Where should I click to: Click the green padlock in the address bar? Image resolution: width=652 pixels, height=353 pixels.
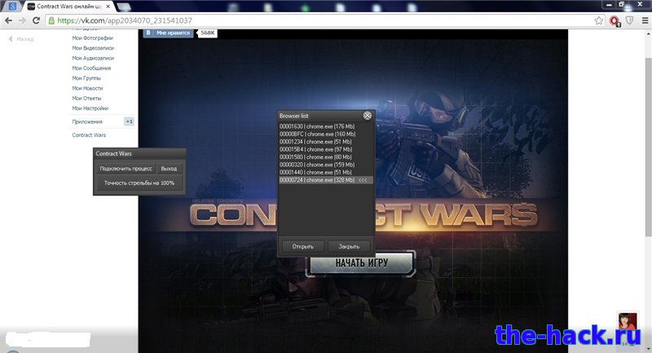pos(51,20)
